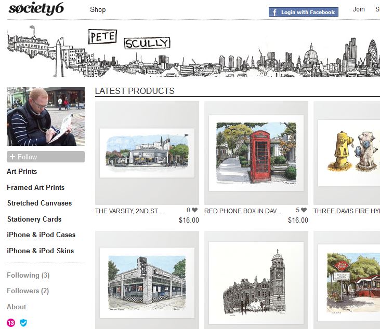Click the Society6 logo

(36, 9)
